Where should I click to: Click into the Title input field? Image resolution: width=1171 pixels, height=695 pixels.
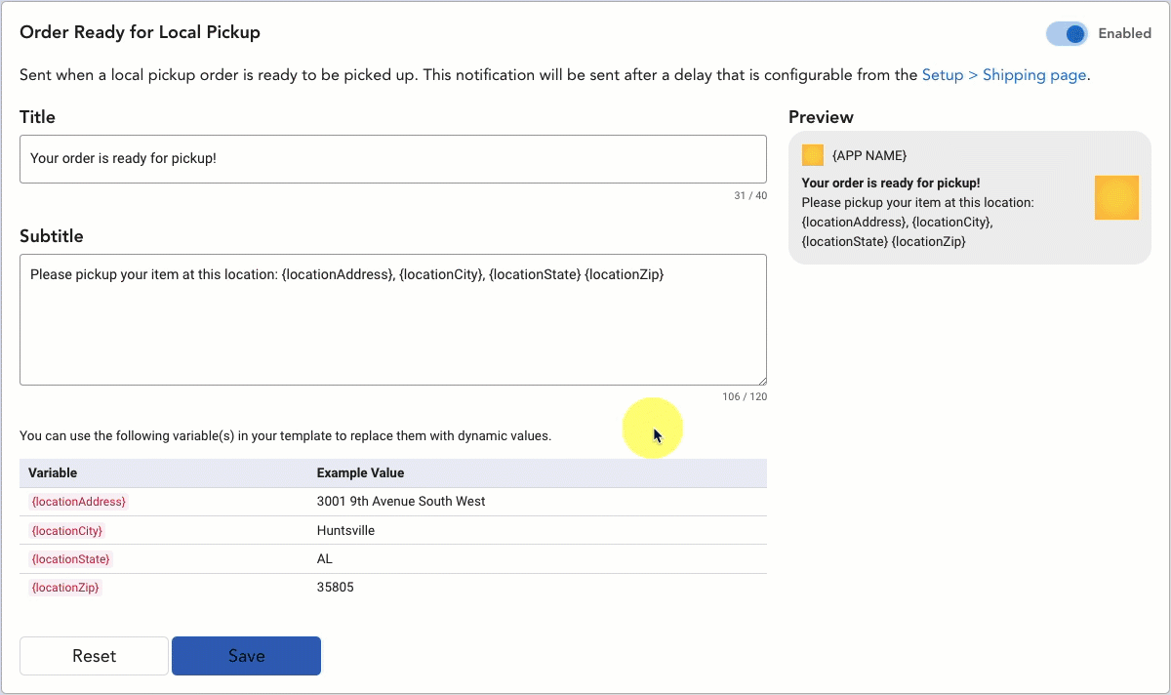tap(392, 158)
